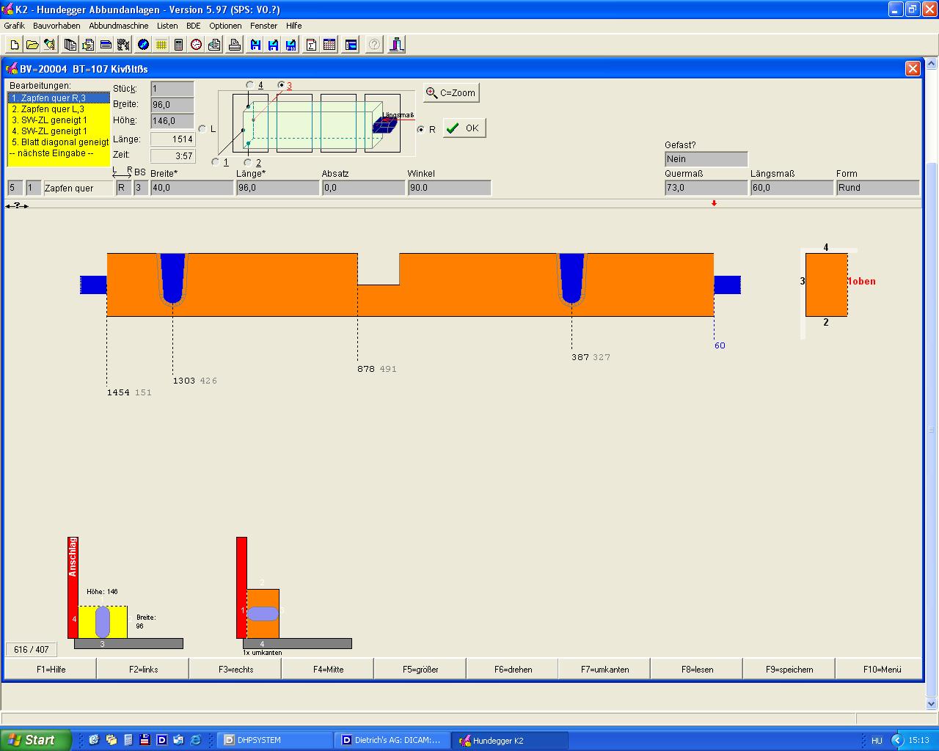Open the Windows Start menu
939x751 pixels.
(35, 740)
